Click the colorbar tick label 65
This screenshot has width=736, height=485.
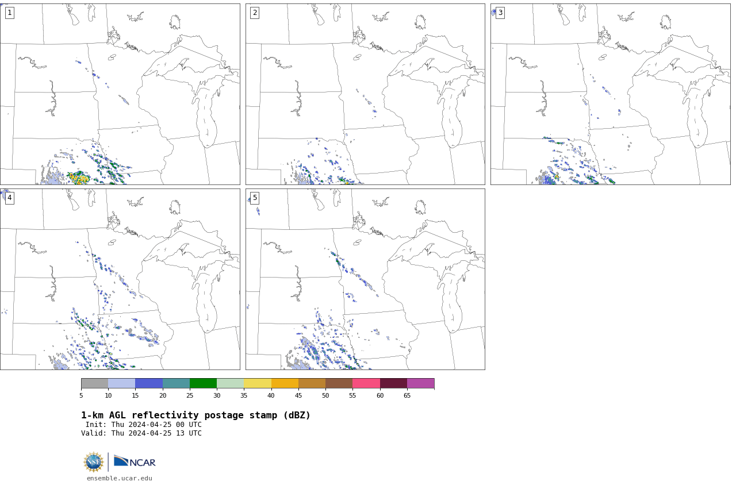point(407,395)
